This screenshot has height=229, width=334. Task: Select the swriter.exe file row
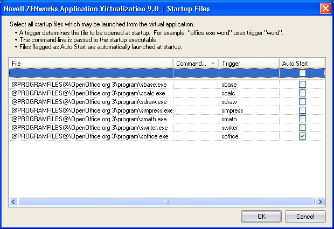point(89,128)
